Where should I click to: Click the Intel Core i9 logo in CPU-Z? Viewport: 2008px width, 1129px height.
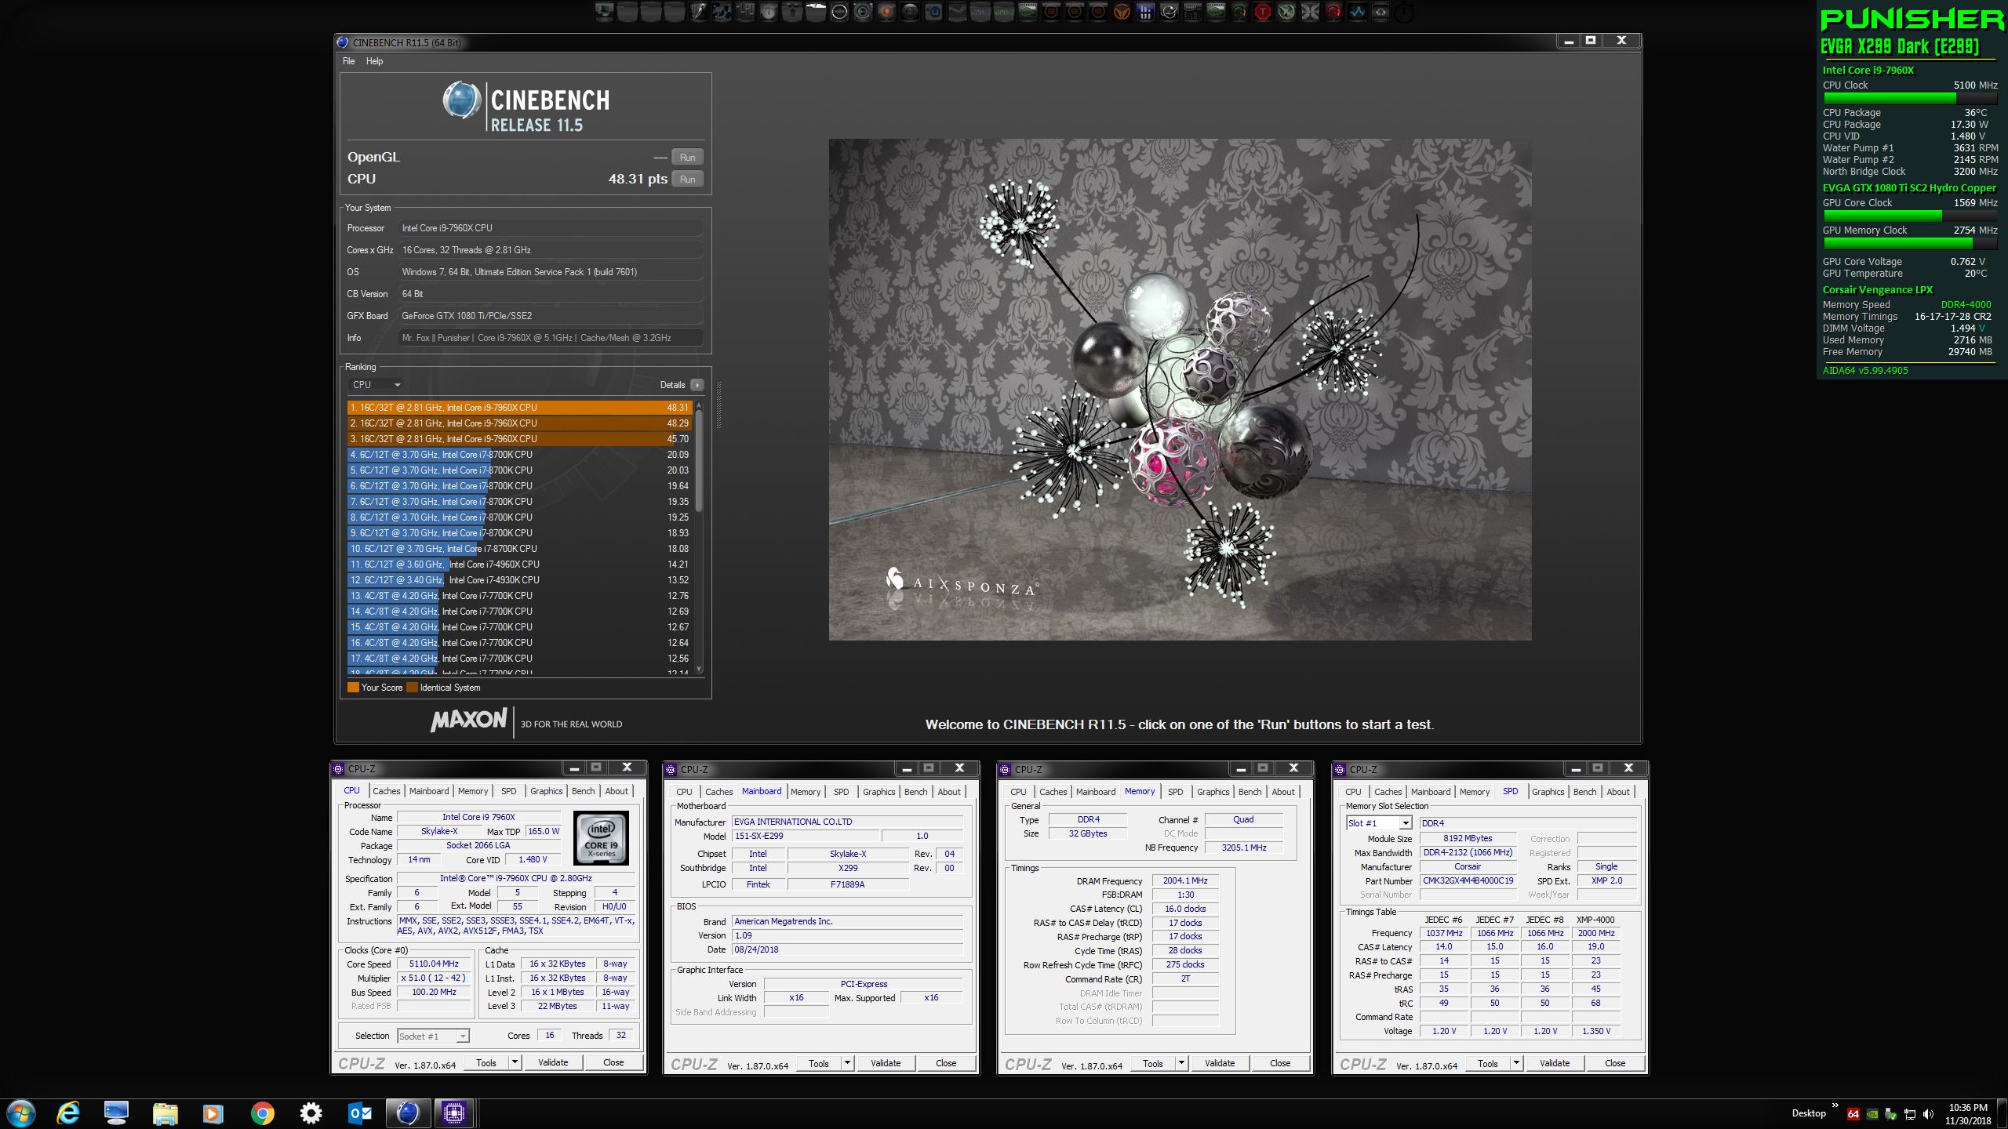pos(601,838)
